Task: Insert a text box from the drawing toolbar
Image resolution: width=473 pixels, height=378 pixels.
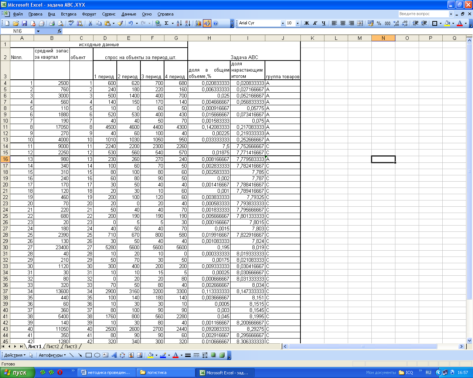Action: point(106,355)
